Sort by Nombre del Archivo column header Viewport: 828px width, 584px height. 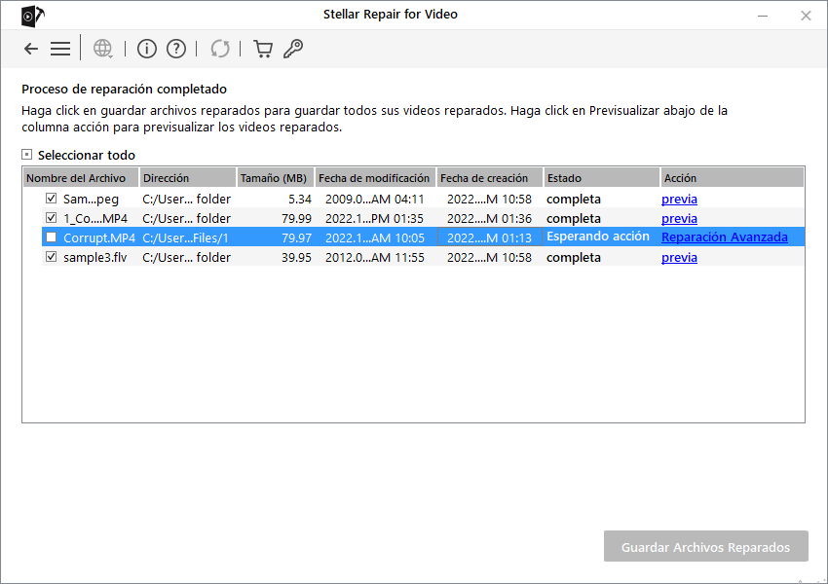(81, 178)
